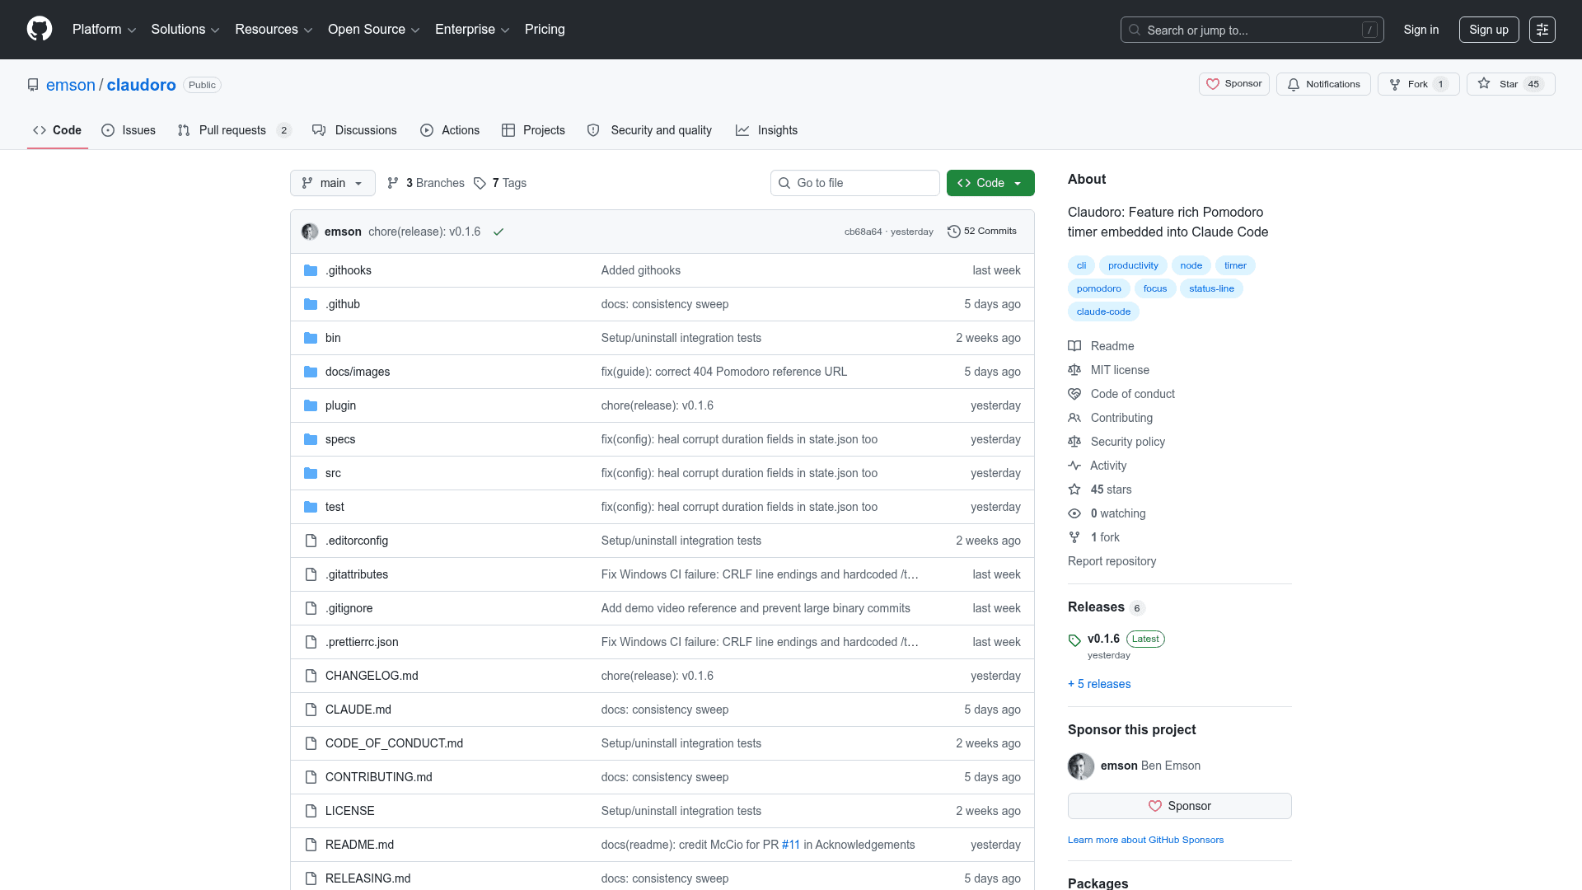The image size is (1582, 890).
Task: Open the .githooks folder icon
Action: tap(311, 270)
